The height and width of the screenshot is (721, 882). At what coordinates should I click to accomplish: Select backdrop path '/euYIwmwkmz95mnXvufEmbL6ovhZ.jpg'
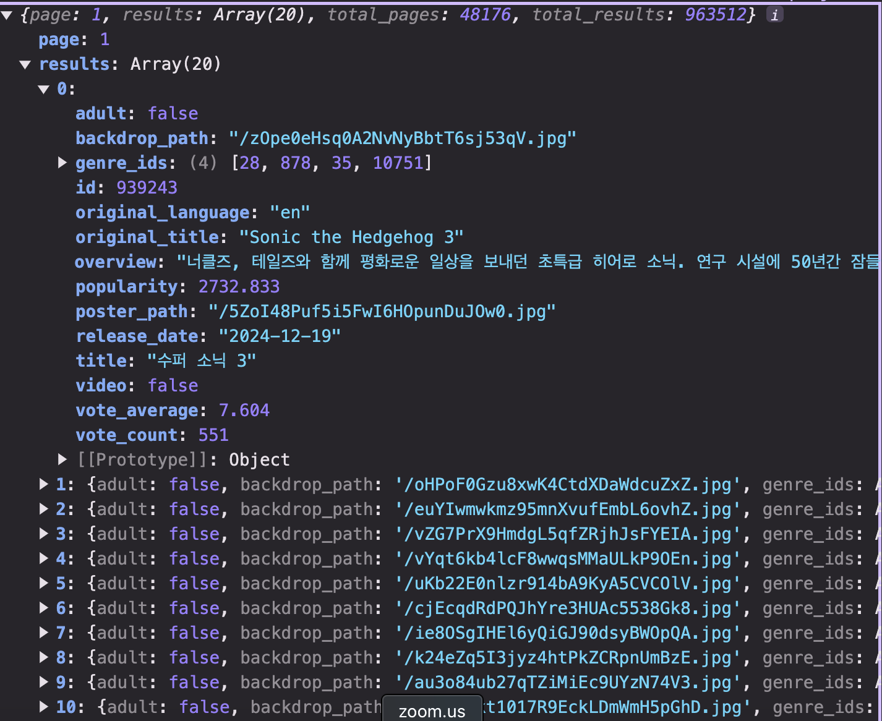click(x=568, y=510)
